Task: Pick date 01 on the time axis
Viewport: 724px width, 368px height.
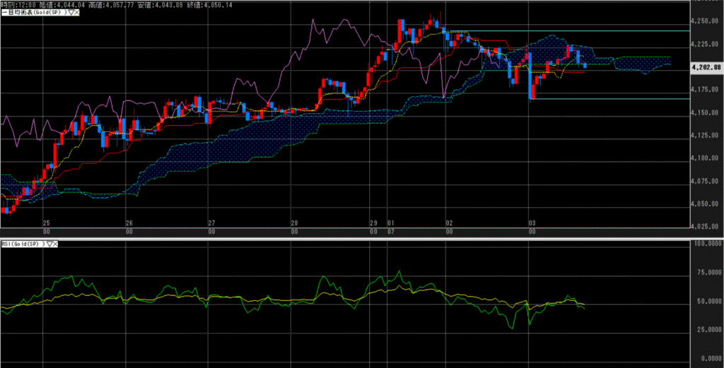Action: pyautogui.click(x=390, y=222)
